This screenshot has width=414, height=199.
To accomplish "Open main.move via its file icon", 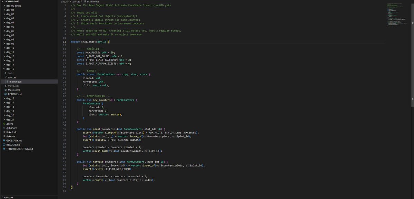I will pos(7,82).
